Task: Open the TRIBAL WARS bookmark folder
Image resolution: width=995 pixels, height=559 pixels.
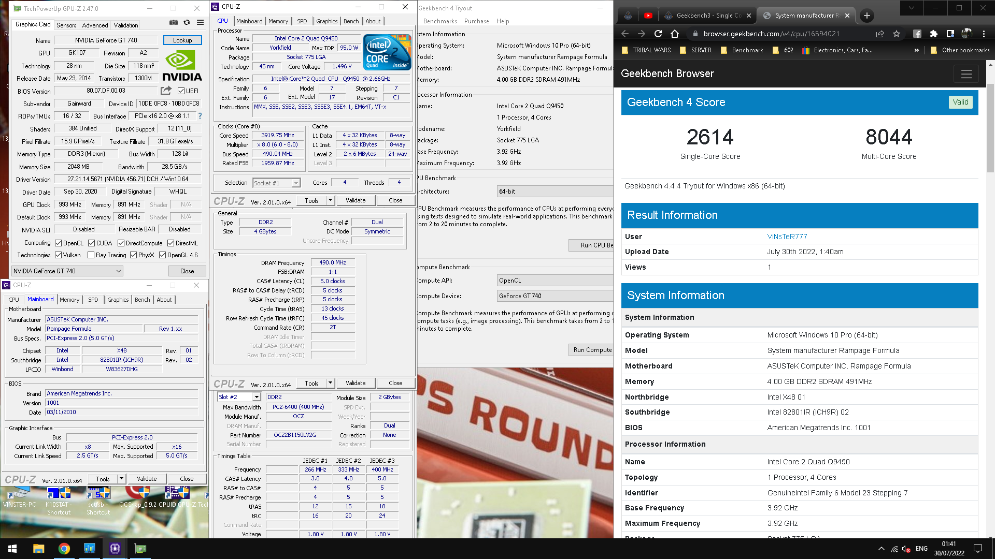Action: [646, 50]
